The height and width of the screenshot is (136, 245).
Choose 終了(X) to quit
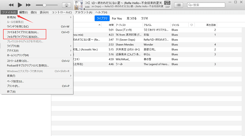tap(37, 92)
